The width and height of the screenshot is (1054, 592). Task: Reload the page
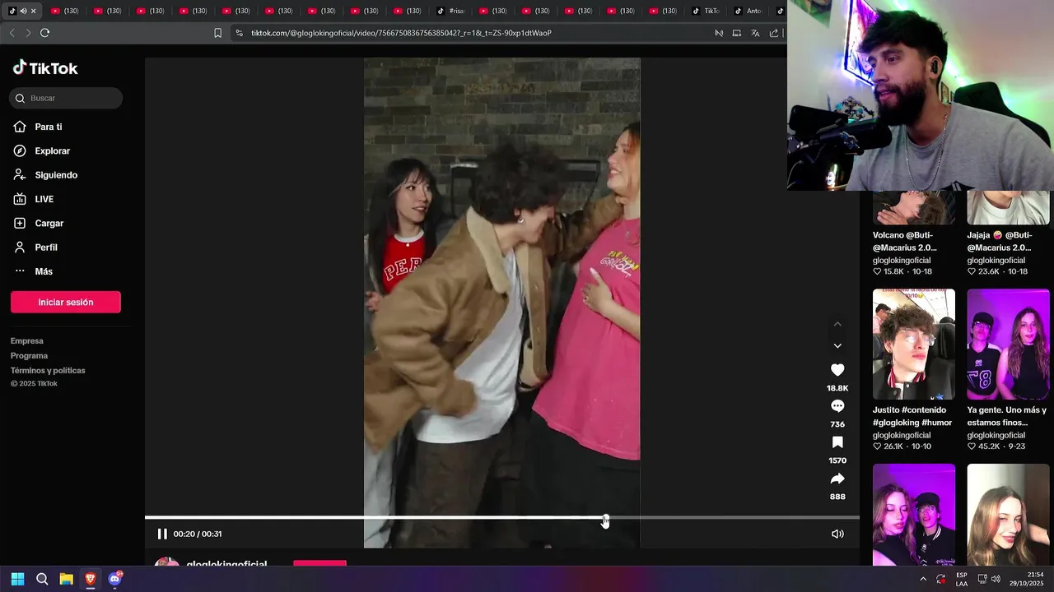point(44,33)
